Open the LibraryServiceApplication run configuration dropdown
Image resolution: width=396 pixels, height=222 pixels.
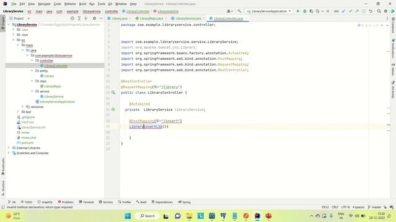(x=269, y=11)
